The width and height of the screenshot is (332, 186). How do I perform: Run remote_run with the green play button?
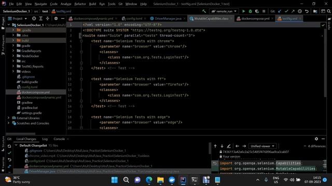pyautogui.click(x=243, y=11)
